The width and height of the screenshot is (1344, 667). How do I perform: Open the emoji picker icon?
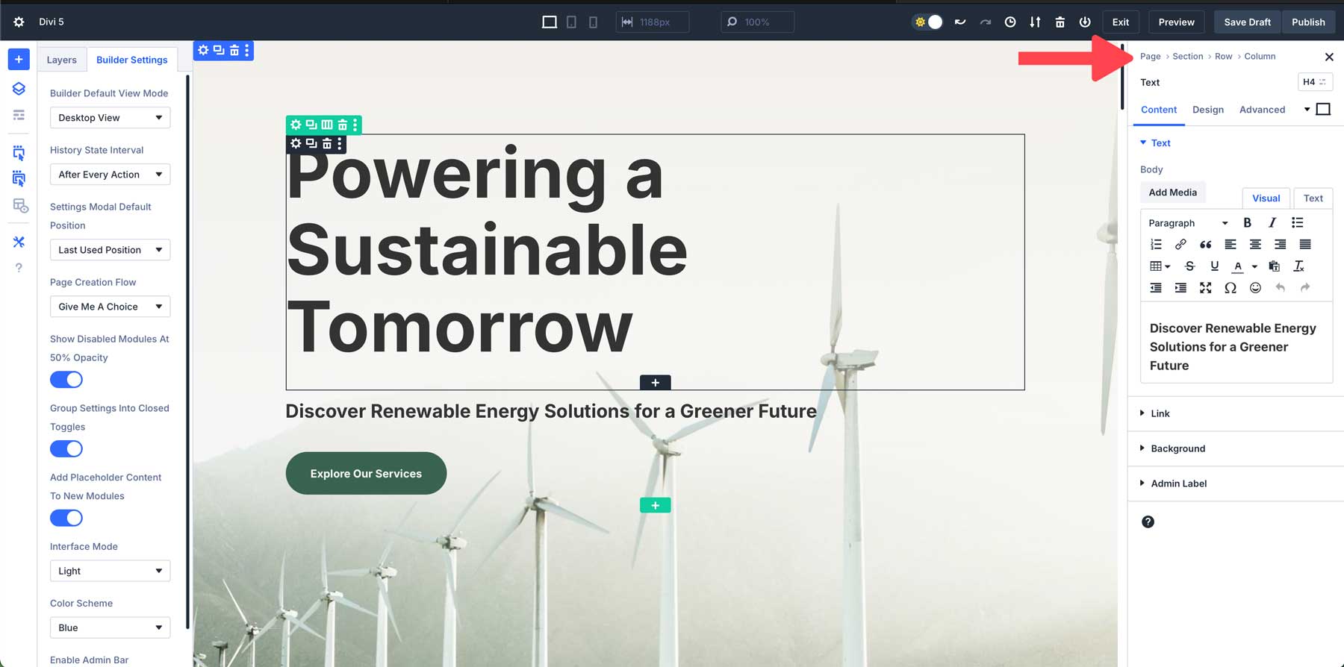(x=1255, y=288)
